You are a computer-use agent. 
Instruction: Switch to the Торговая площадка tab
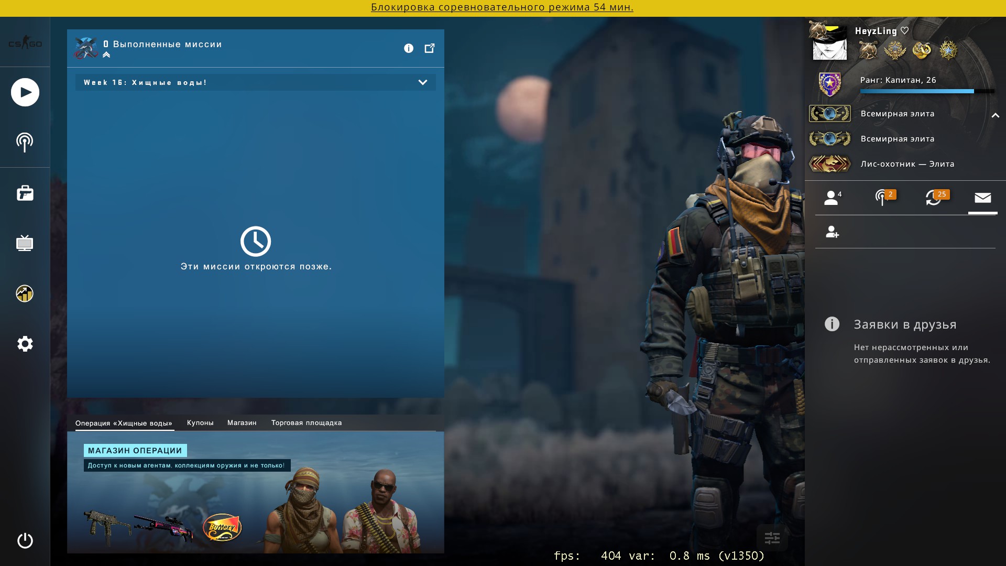(306, 422)
